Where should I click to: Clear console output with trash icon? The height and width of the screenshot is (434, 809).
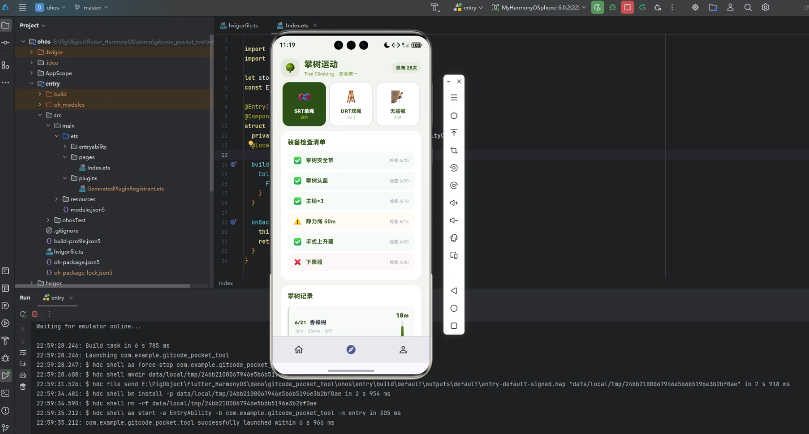23,387
